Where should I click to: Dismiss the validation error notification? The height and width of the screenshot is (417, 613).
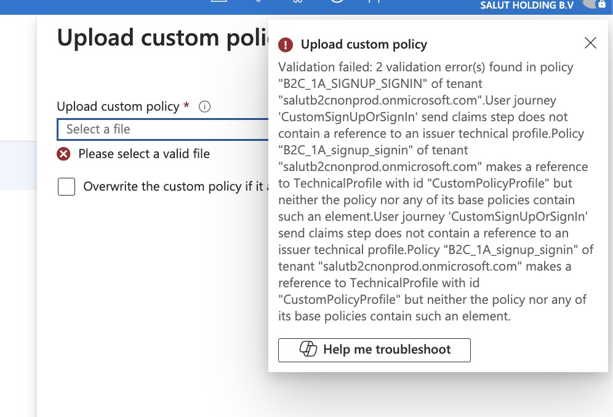[x=590, y=43]
